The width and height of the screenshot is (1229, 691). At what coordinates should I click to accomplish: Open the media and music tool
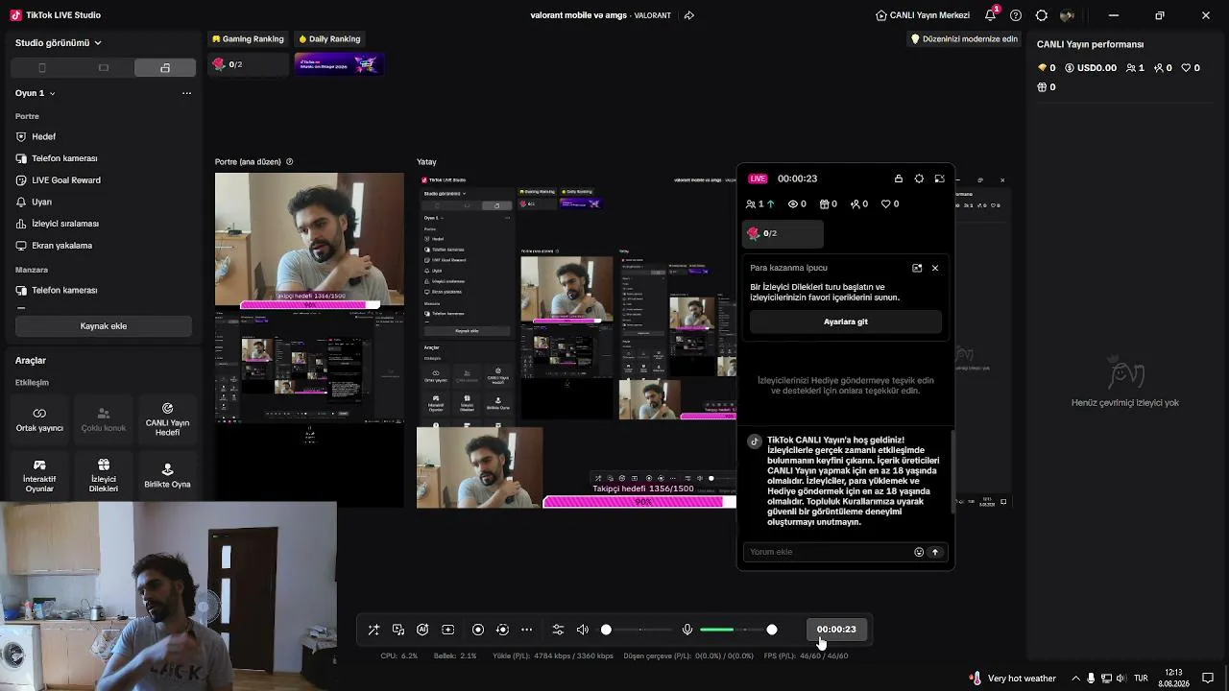398,630
